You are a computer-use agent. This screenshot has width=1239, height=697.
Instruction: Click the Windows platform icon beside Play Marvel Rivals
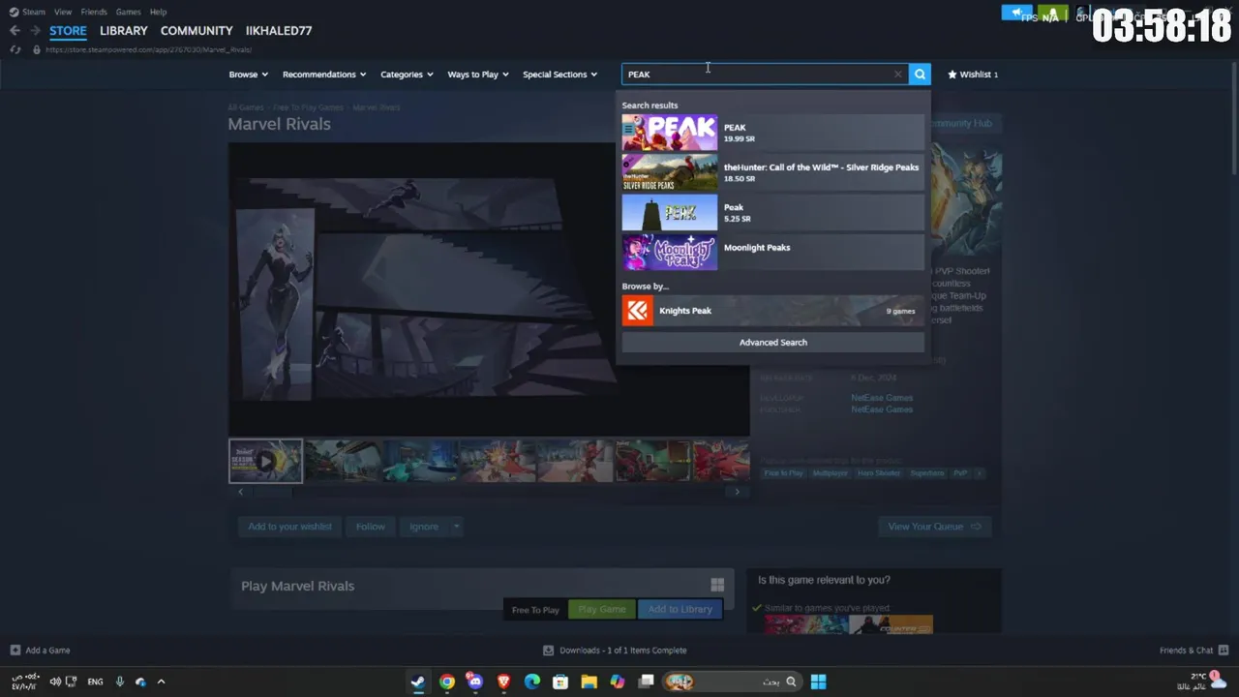pos(717,585)
